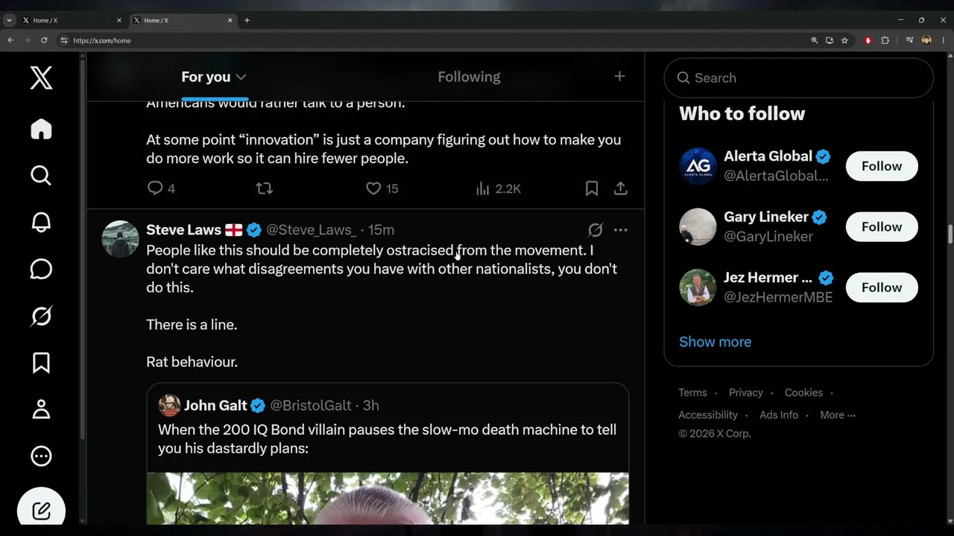
Task: Open the Chrome three-dot menu
Action: coord(944,40)
